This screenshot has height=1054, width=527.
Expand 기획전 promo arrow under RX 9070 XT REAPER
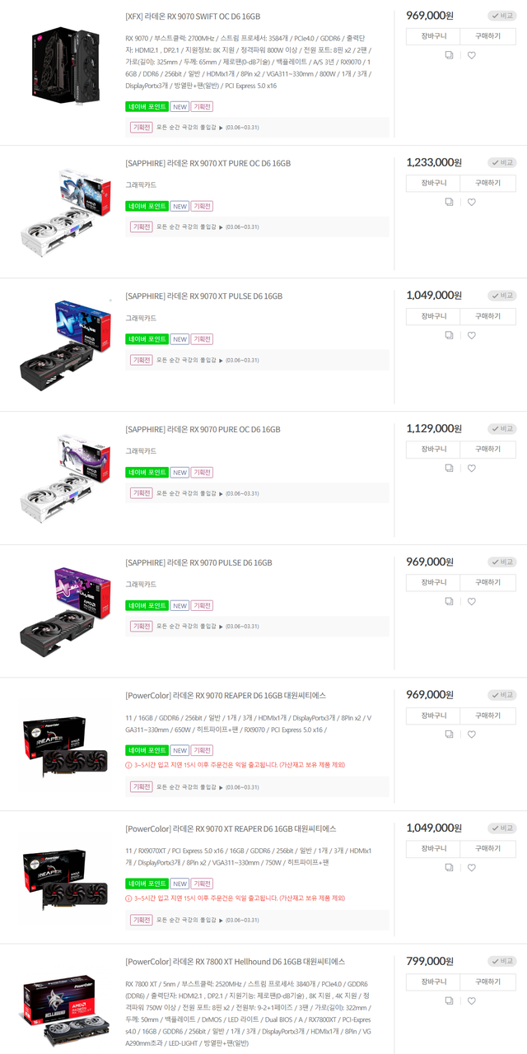(x=221, y=920)
